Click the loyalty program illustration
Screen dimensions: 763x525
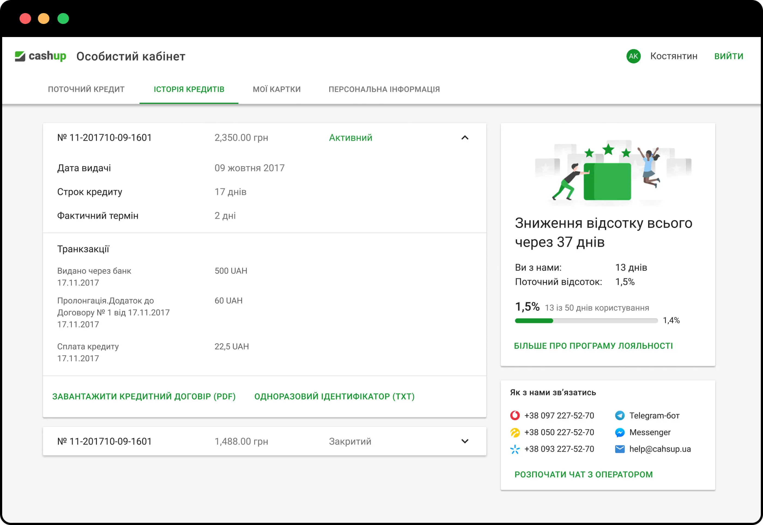(607, 174)
